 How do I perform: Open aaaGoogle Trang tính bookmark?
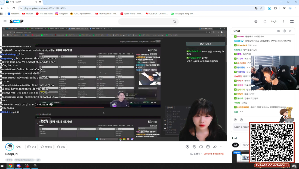[x=182, y=14]
